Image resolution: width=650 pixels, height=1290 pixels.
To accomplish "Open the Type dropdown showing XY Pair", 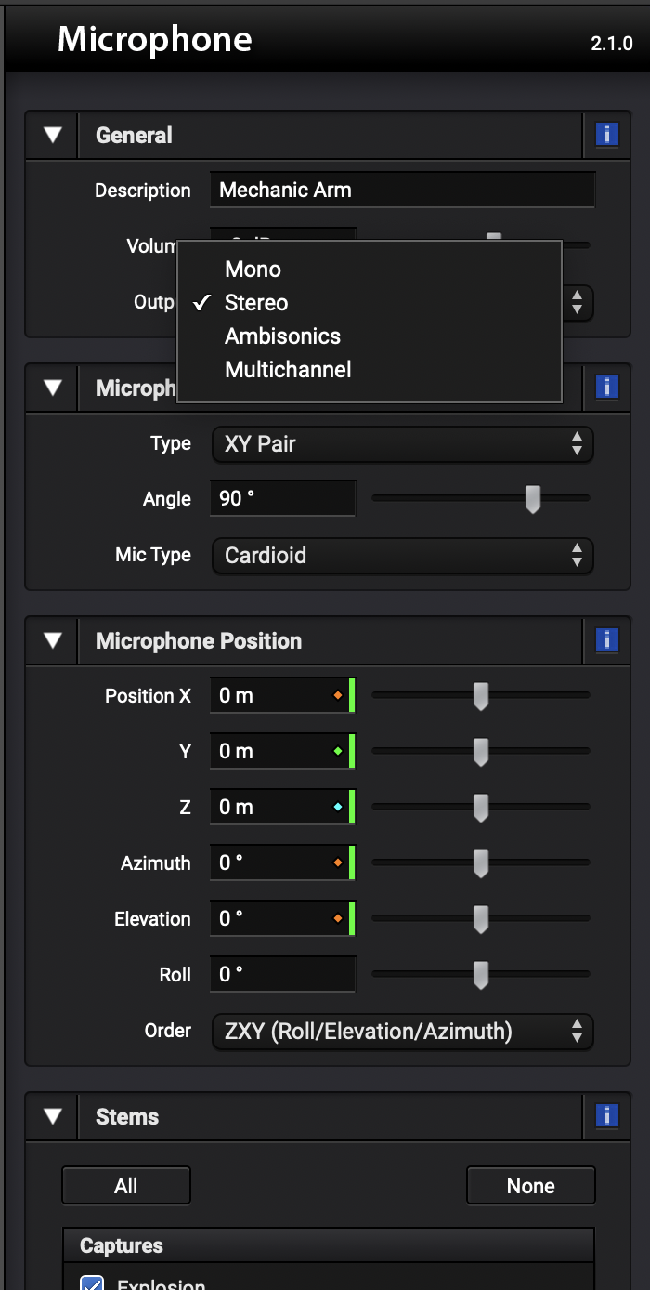I will (x=402, y=444).
